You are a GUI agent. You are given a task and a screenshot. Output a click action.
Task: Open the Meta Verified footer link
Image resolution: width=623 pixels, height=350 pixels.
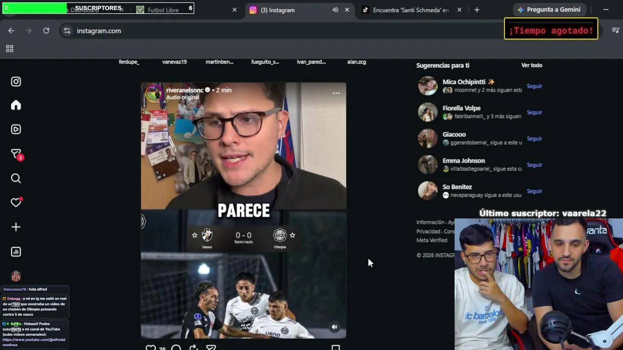[432, 240]
